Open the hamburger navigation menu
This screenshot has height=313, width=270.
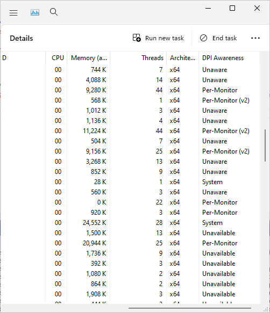point(13,13)
